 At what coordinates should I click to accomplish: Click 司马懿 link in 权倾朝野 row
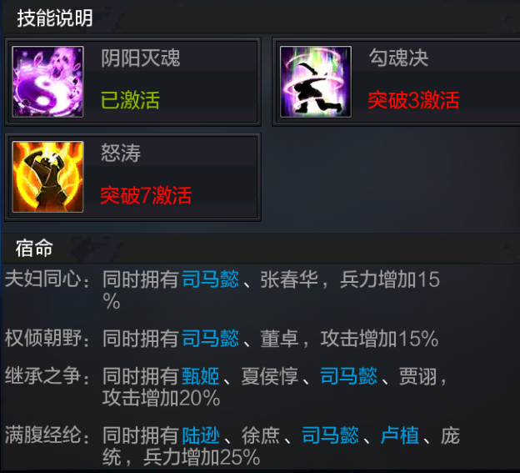[210, 339]
